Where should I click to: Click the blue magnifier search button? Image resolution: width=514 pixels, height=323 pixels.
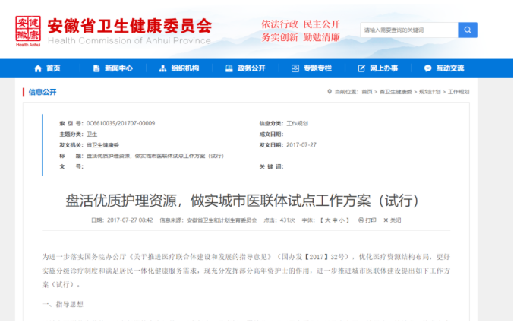(x=468, y=30)
